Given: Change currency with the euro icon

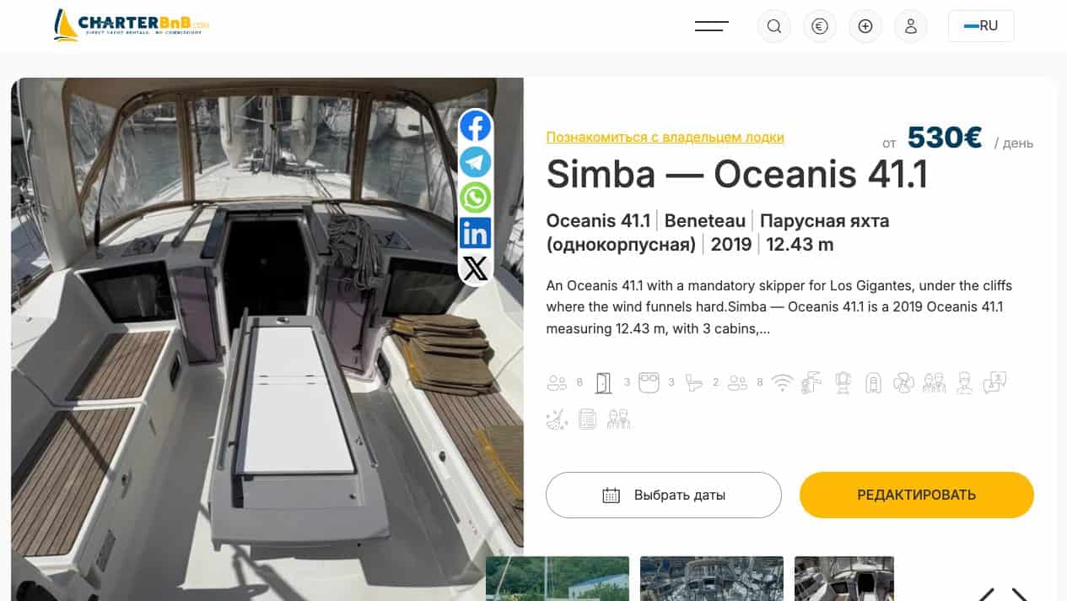Looking at the screenshot, I should click(x=819, y=26).
